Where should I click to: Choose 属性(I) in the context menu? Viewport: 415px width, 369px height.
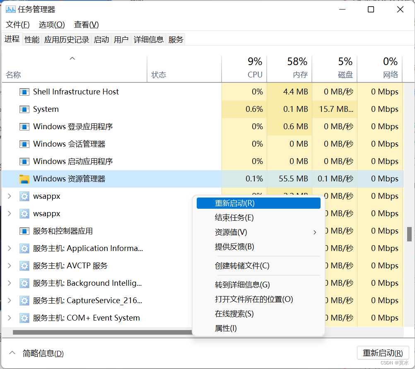(258, 328)
